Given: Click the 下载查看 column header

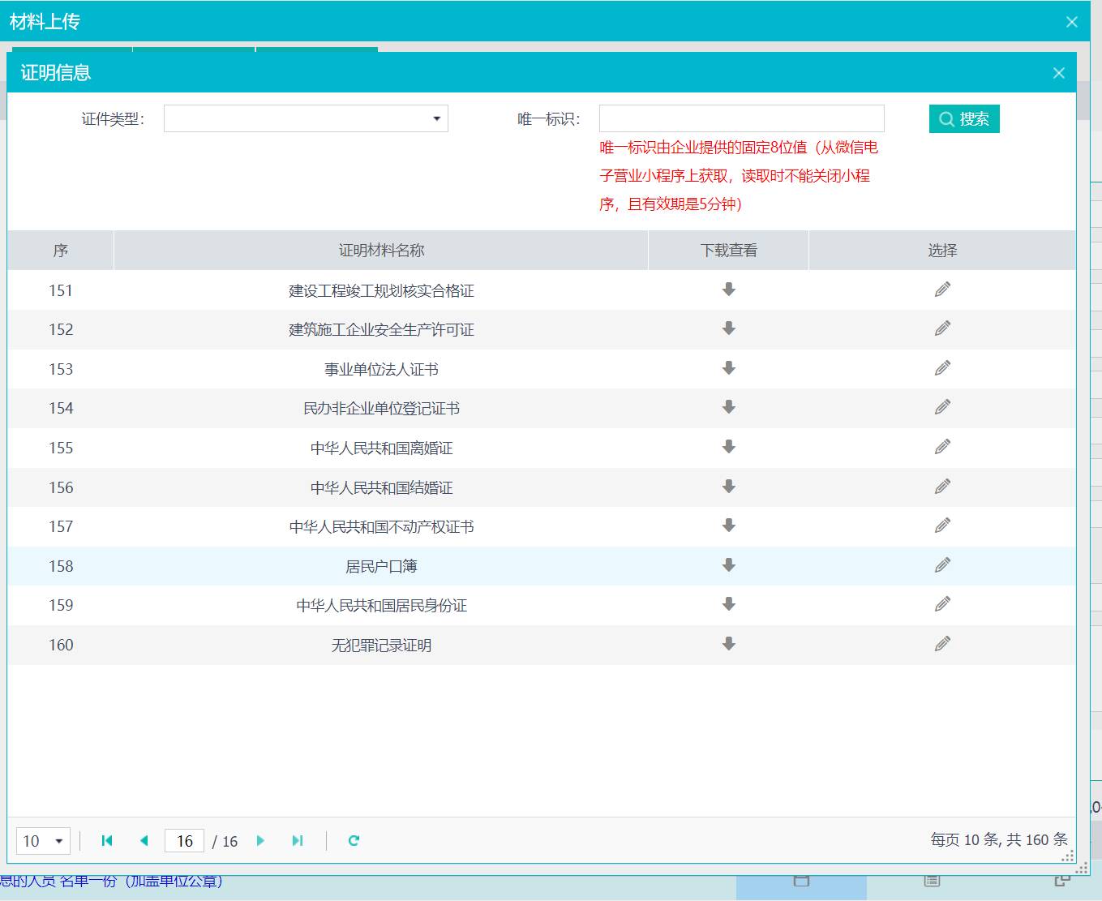Looking at the screenshot, I should pos(729,251).
